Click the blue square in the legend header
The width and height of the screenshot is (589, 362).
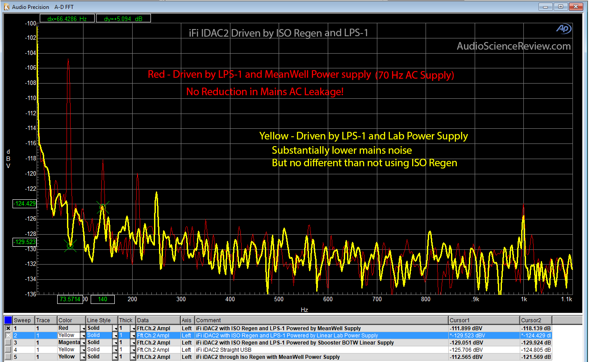[8, 320]
